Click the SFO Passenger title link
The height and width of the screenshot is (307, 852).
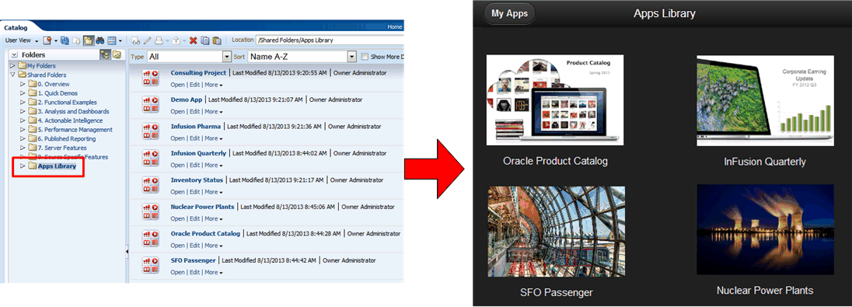tap(193, 260)
